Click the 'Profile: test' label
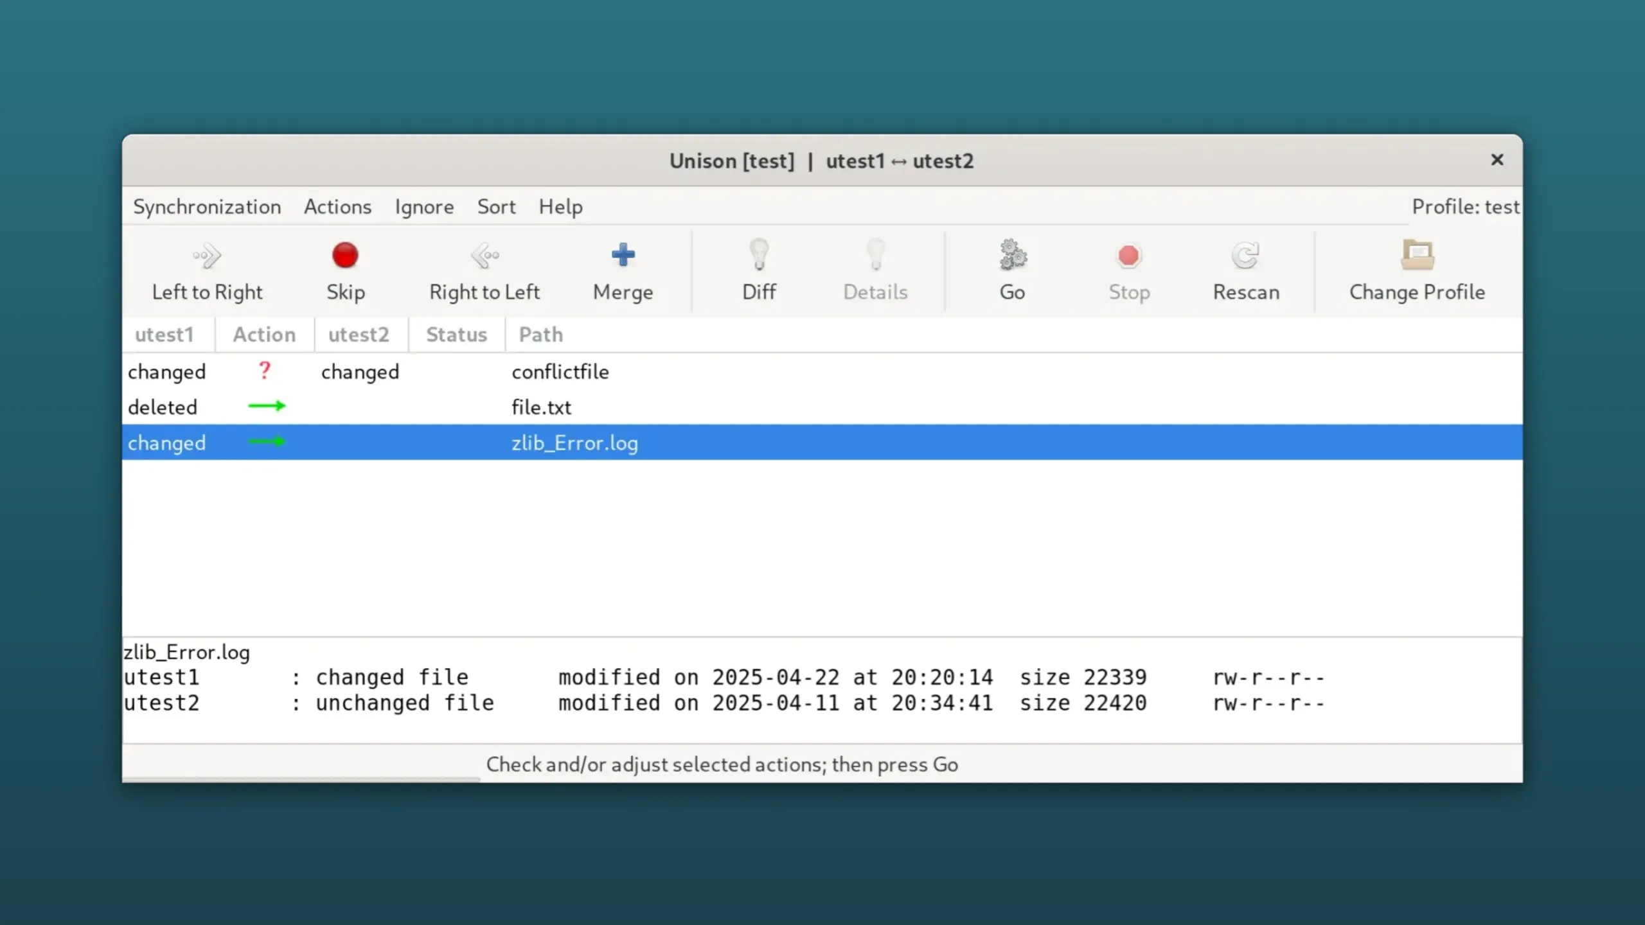 (x=1465, y=207)
